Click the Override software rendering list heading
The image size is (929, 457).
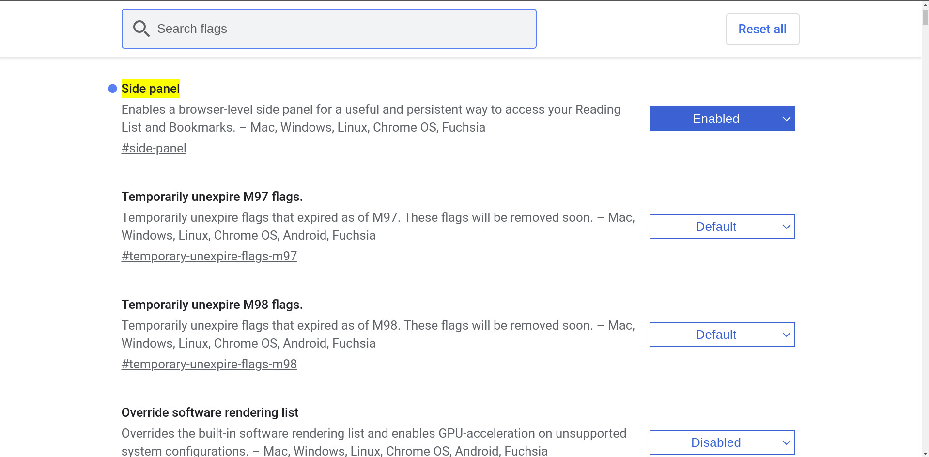click(x=210, y=413)
